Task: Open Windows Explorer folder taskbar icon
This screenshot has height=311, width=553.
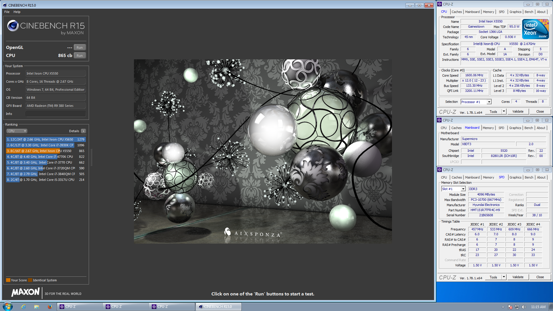Action: (x=36, y=307)
